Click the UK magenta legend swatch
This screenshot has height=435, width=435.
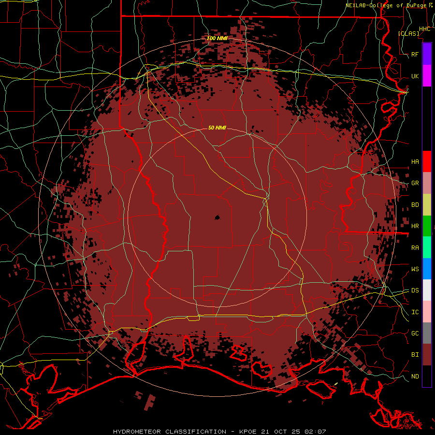[x=427, y=76]
